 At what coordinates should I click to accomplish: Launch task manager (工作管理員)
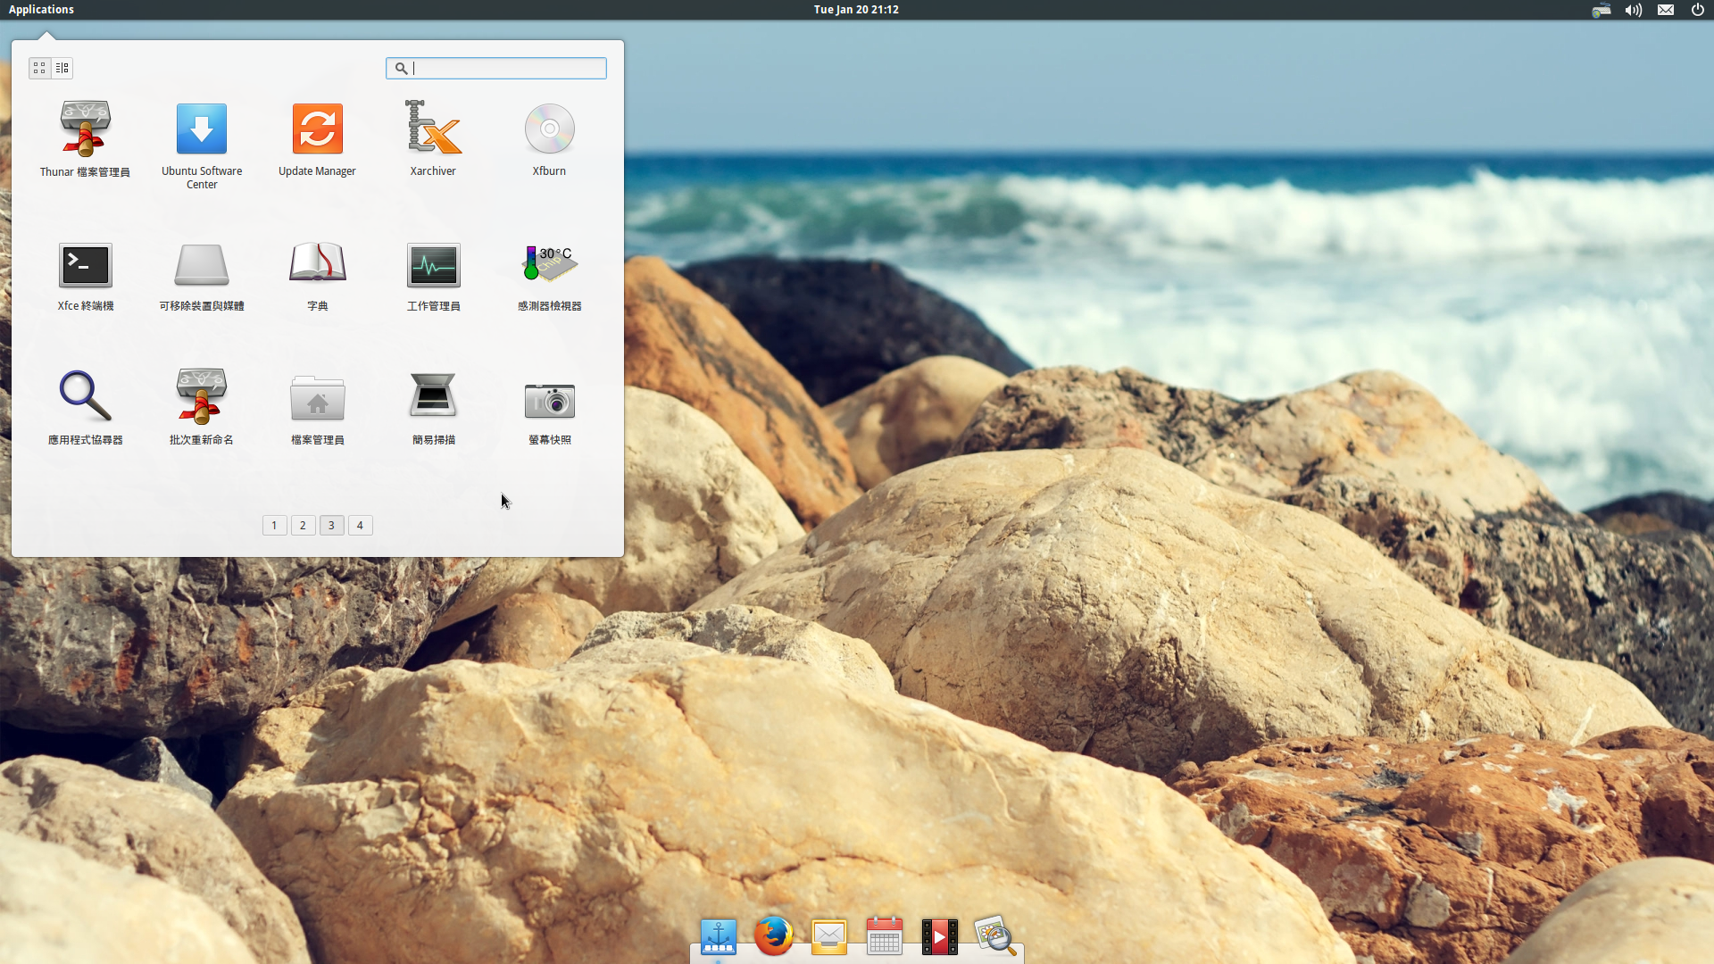point(433,264)
